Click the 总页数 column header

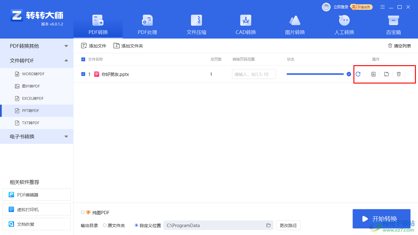(216, 59)
